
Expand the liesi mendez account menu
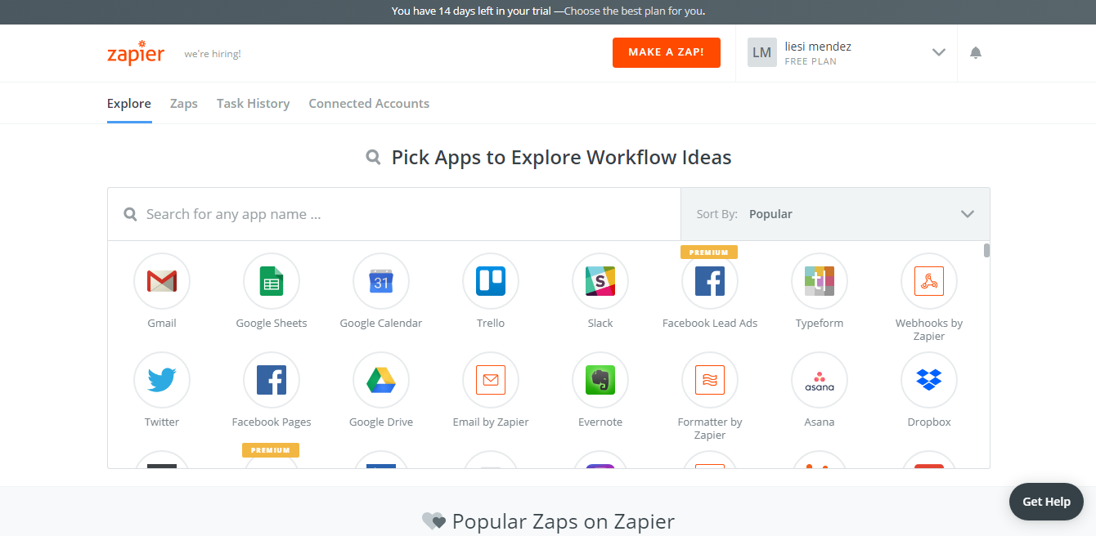coord(847,53)
